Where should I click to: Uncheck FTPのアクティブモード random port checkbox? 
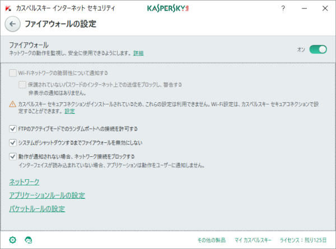(13, 129)
